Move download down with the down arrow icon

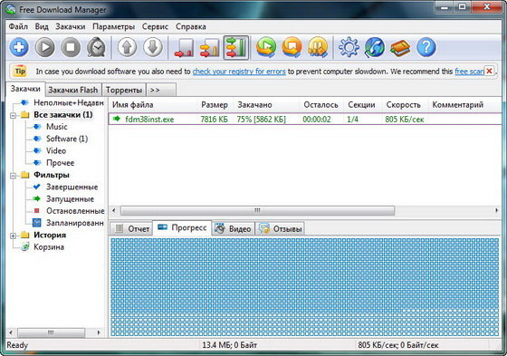point(153,48)
